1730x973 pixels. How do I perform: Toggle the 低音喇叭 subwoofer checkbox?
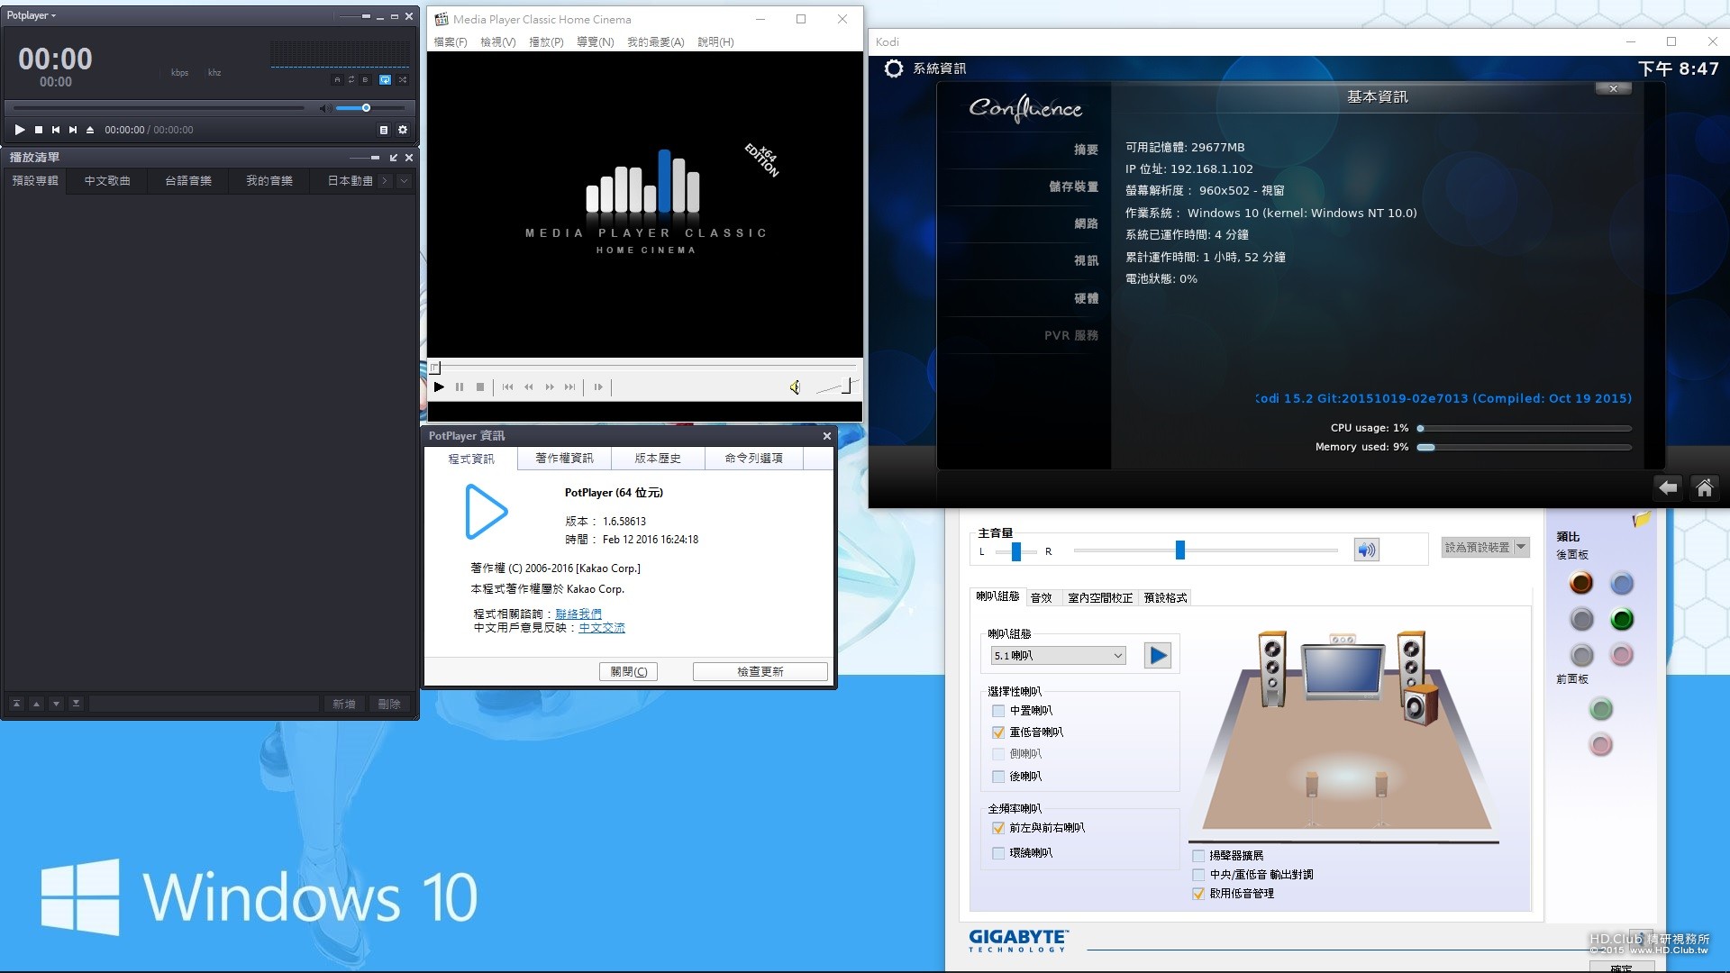tap(998, 732)
